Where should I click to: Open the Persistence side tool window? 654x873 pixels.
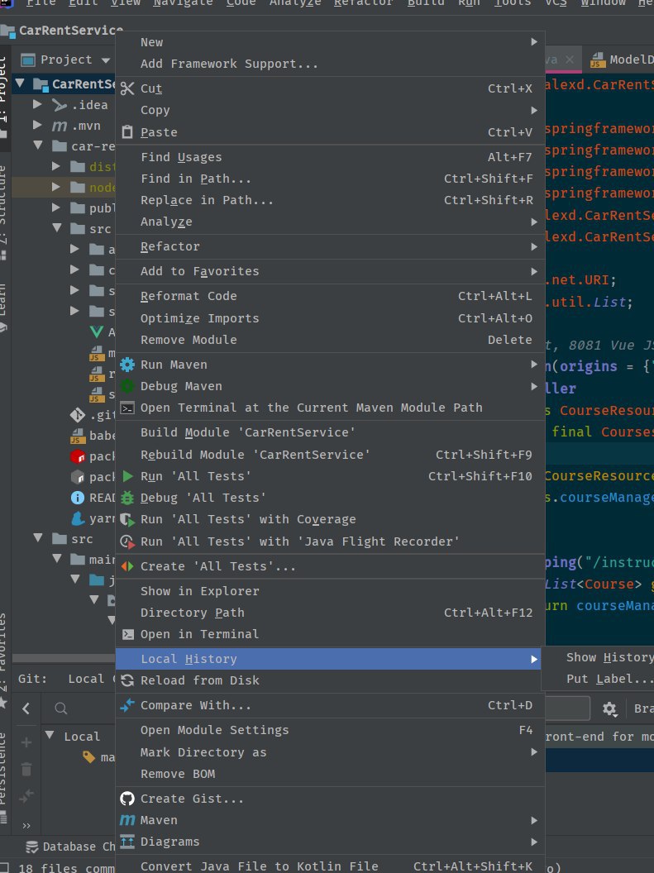pyautogui.click(x=3, y=776)
